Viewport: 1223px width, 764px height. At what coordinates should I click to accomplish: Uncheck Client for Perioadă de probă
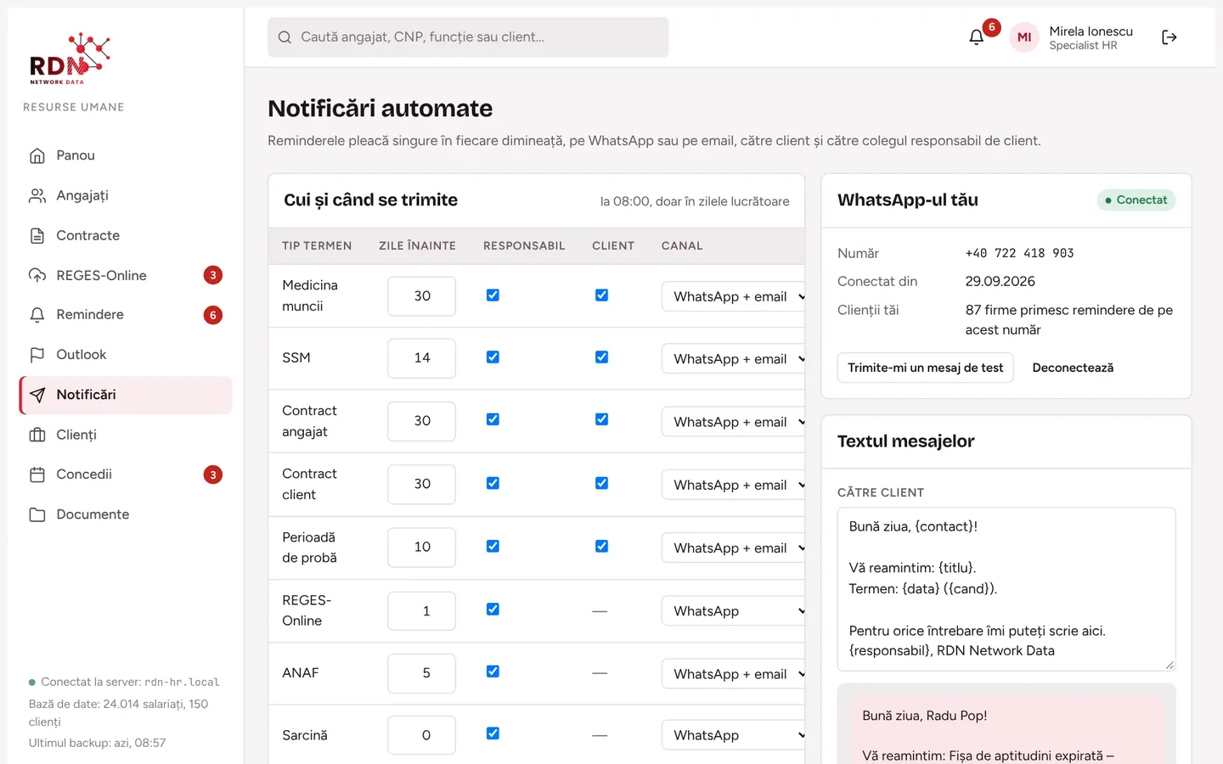pos(601,546)
